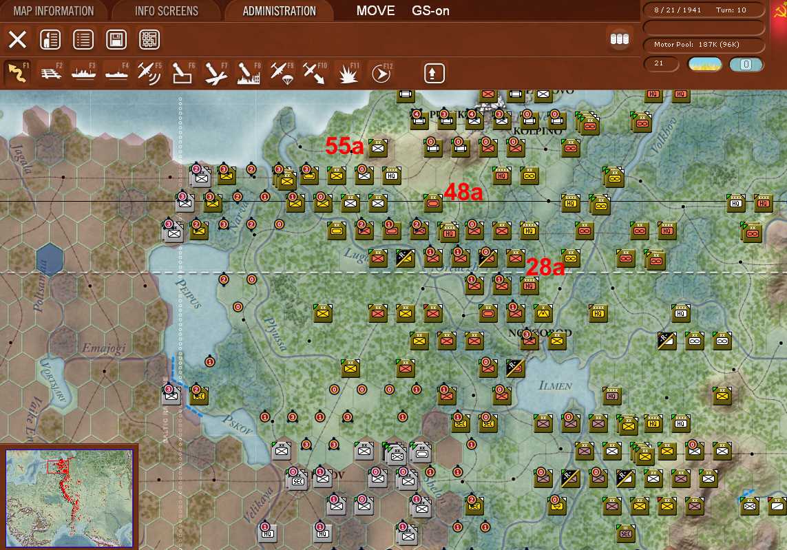Image resolution: width=787 pixels, height=550 pixels.
Task: Select the F6 bomb unit icon
Action: point(182,73)
